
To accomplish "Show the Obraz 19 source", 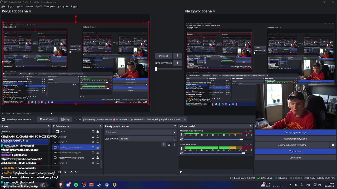I will [93, 163].
